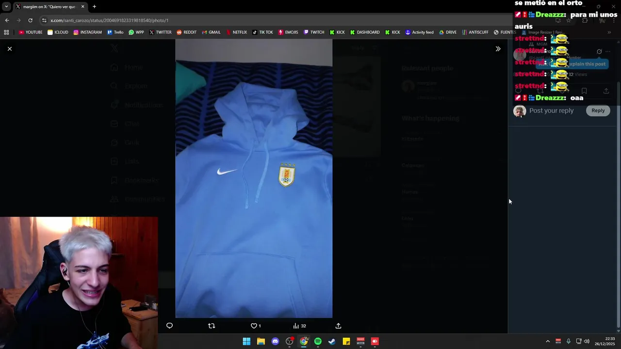Close the photo viewer with the X icon
This screenshot has height=349, width=621.
pyautogui.click(x=10, y=48)
